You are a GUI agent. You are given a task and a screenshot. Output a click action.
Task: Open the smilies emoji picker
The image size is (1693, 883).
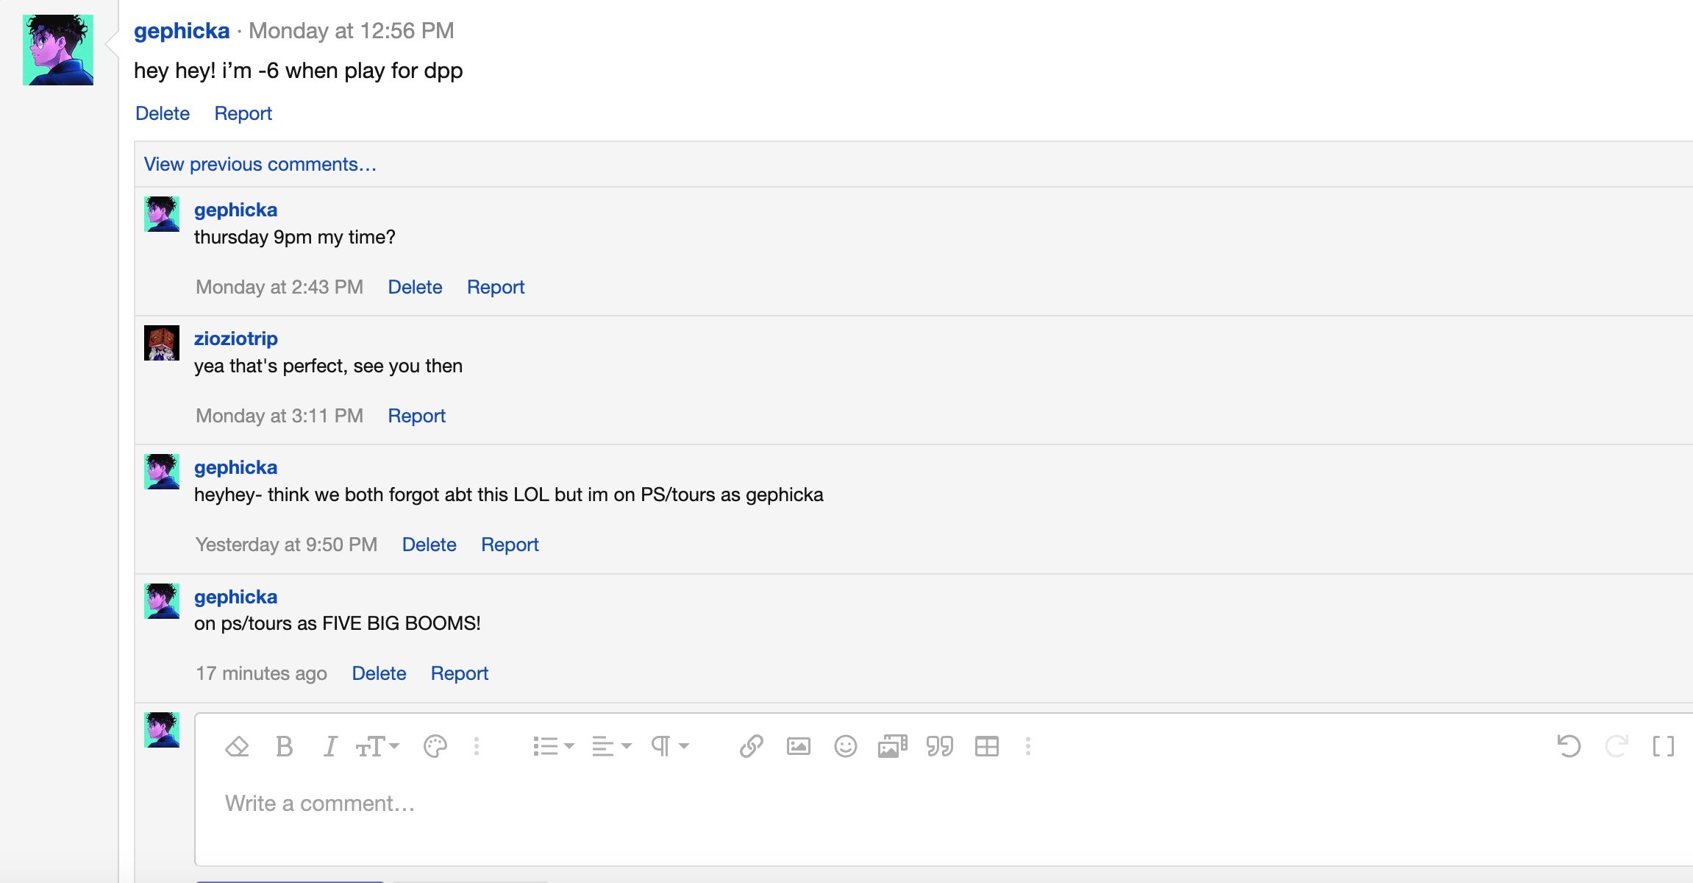[x=846, y=747]
